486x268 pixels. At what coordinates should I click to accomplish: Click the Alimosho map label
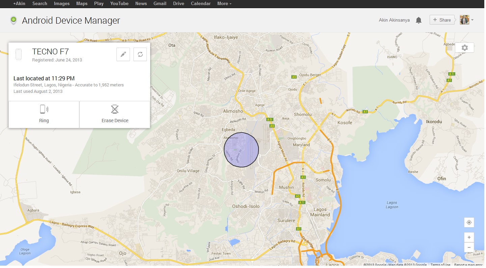[233, 111]
